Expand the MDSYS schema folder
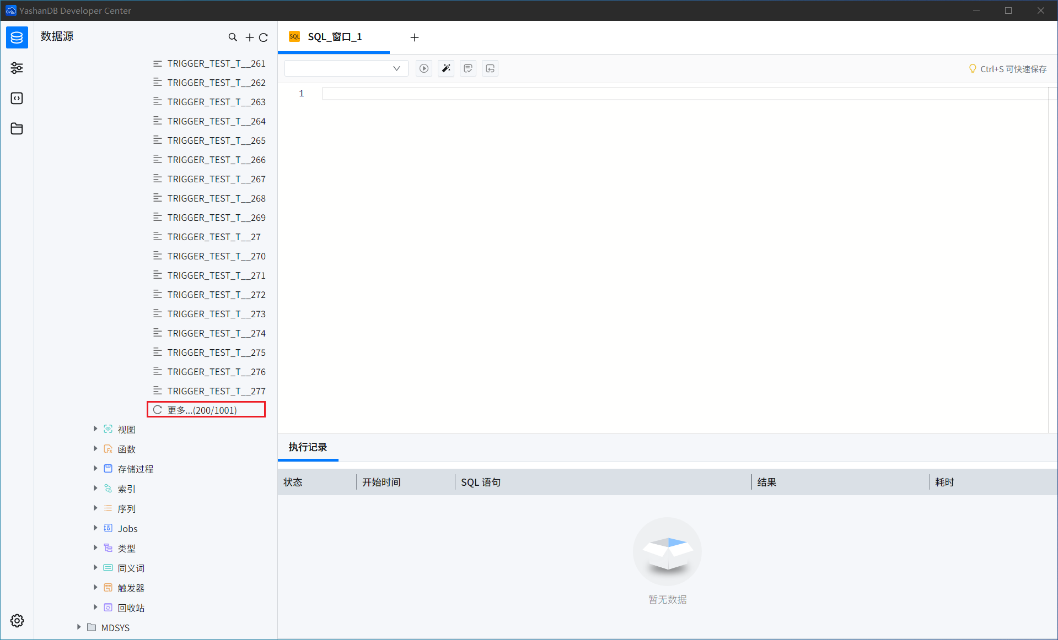The height and width of the screenshot is (640, 1058). (79, 627)
